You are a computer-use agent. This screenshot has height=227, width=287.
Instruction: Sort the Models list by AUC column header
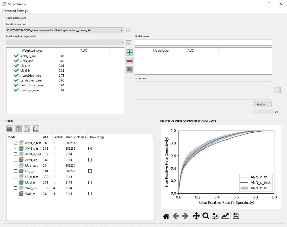click(46, 137)
